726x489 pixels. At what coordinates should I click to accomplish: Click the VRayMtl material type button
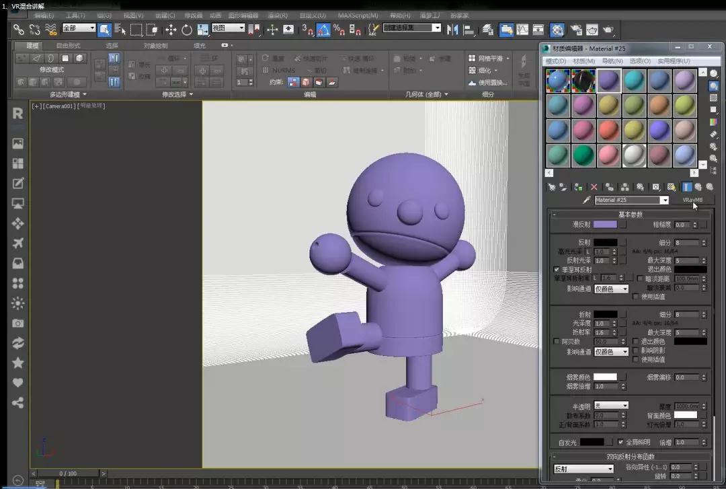(692, 200)
